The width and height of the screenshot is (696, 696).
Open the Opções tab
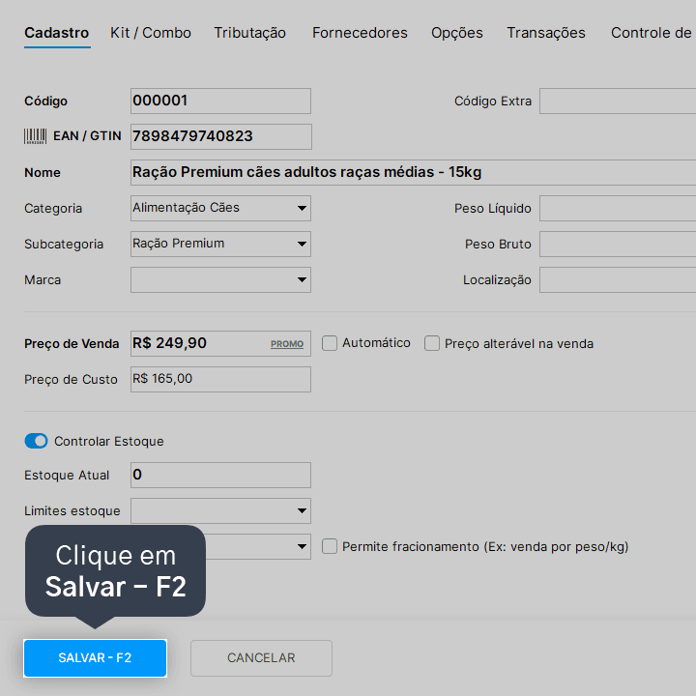tap(456, 33)
